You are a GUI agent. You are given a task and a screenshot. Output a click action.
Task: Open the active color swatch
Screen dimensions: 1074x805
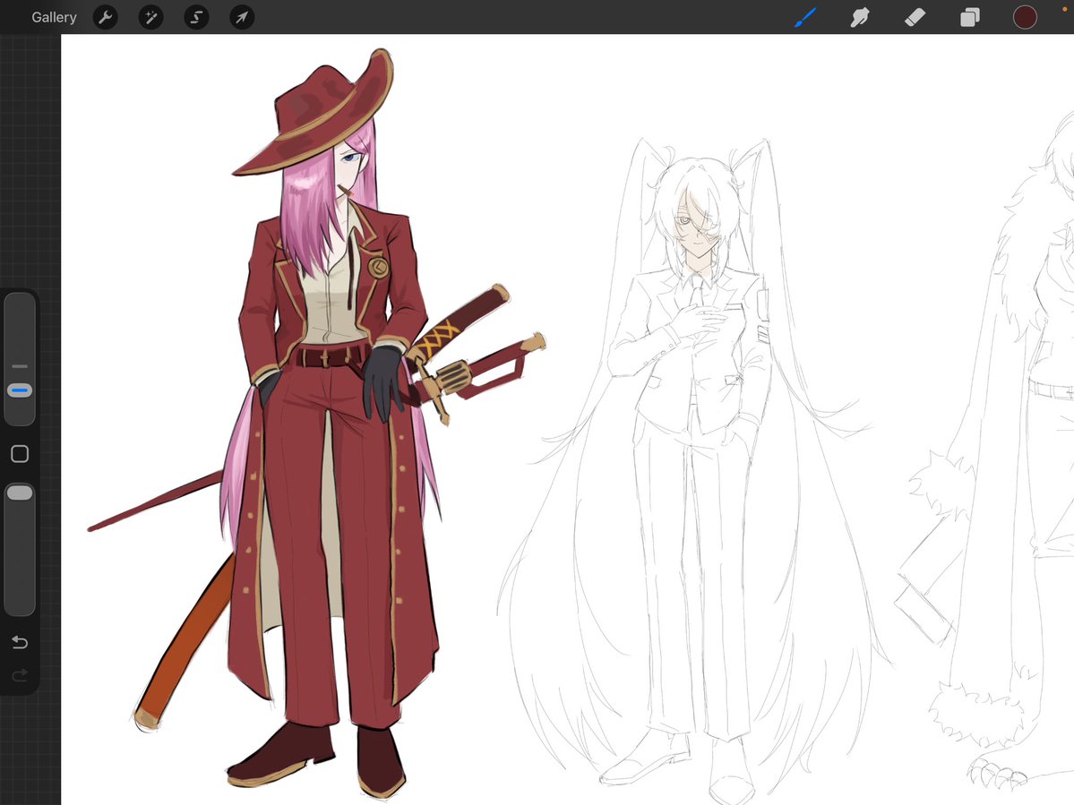coord(1025,17)
